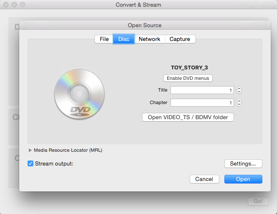The height and width of the screenshot is (214, 277).
Task: Open VIDEO_TS / BDMV folder
Action: (x=188, y=117)
